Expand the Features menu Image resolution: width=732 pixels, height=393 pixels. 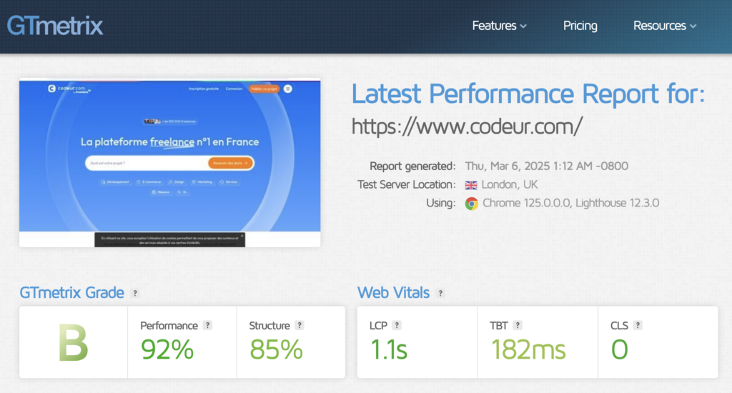(499, 26)
